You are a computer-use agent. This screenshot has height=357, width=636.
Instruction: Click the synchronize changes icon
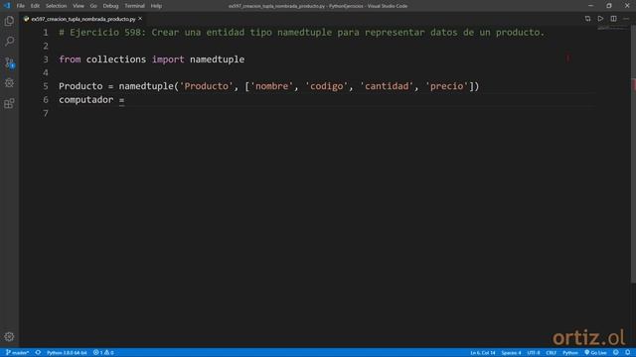click(x=38, y=353)
